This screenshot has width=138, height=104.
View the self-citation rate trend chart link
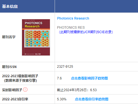click(x=91, y=99)
